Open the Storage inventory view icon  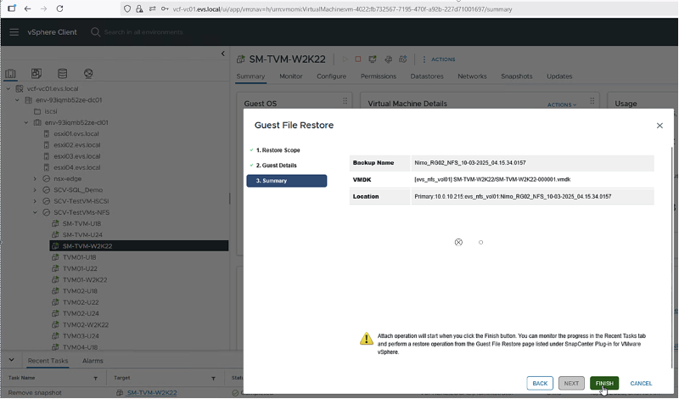click(x=62, y=74)
